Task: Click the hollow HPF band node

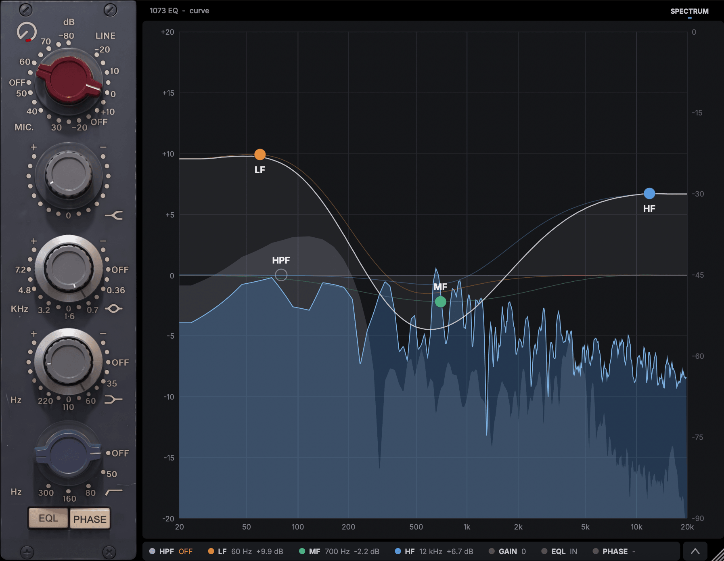Action: pyautogui.click(x=281, y=275)
